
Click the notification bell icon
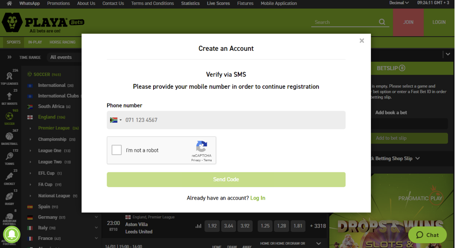pyautogui.click(x=11, y=235)
